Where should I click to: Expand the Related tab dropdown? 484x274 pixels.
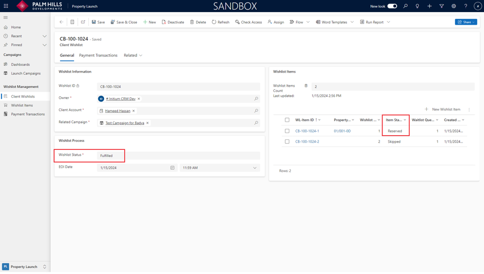(133, 55)
